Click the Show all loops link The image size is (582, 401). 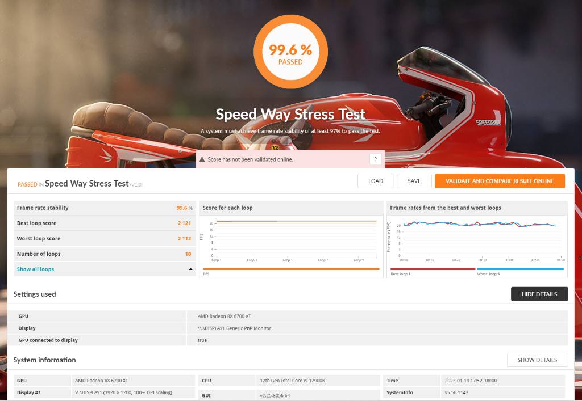pos(35,269)
